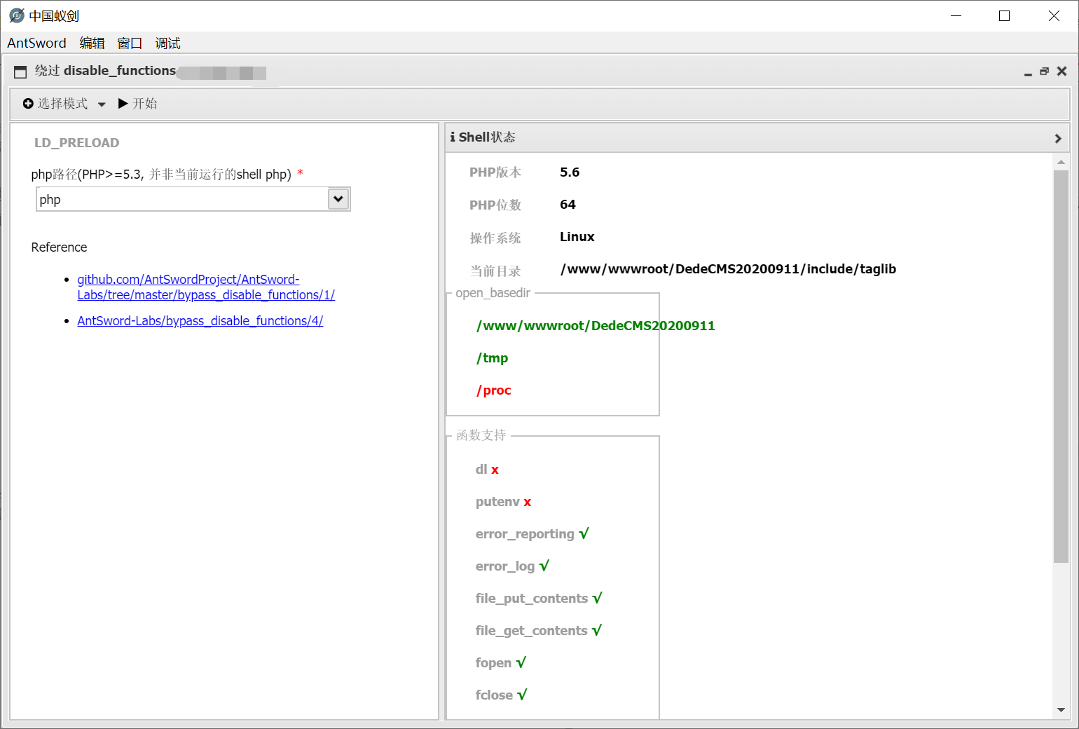Screen dimensions: 1079x729
Task: Open the 调试 debug menu
Action: [167, 43]
